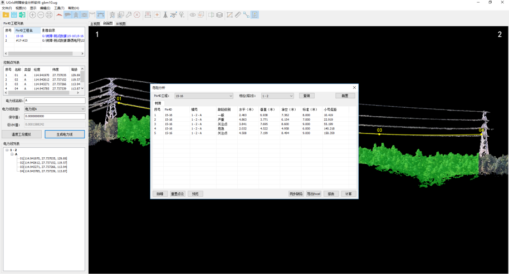The height and width of the screenshot is (274, 509).
Task: Click the zoom in plus circle icon
Action: click(33, 15)
